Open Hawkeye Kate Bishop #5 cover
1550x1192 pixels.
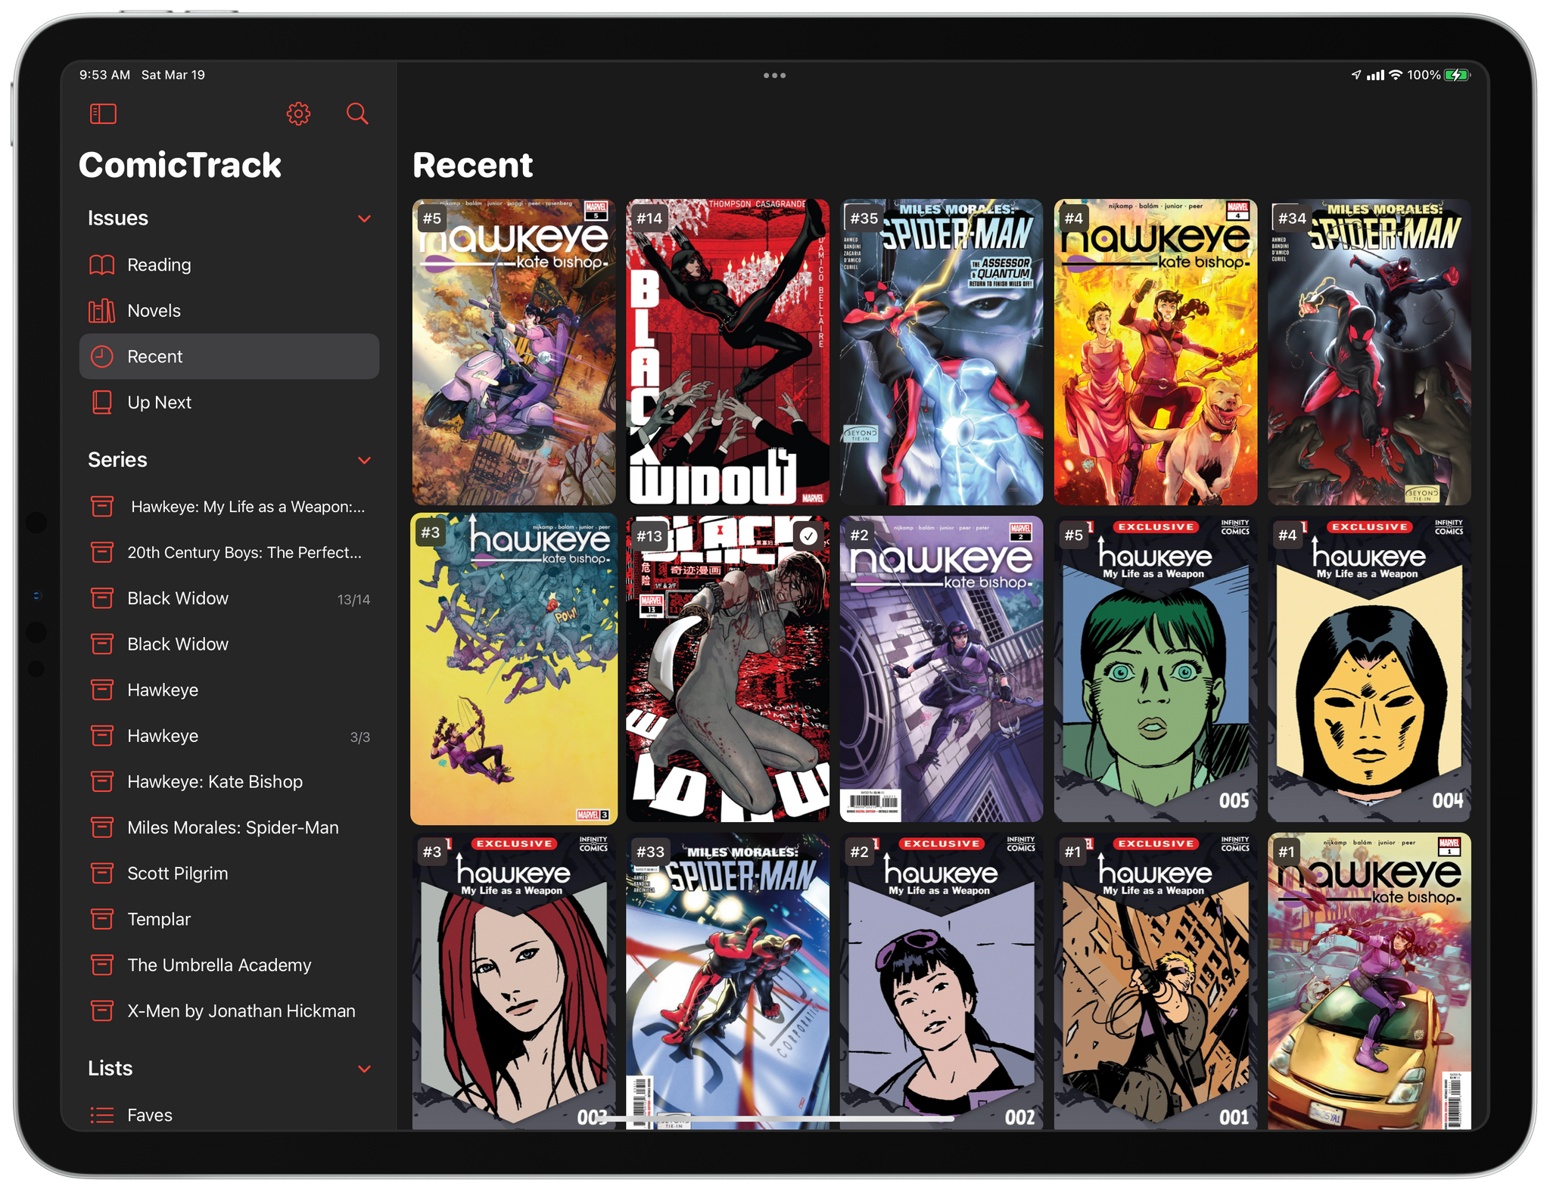point(514,352)
